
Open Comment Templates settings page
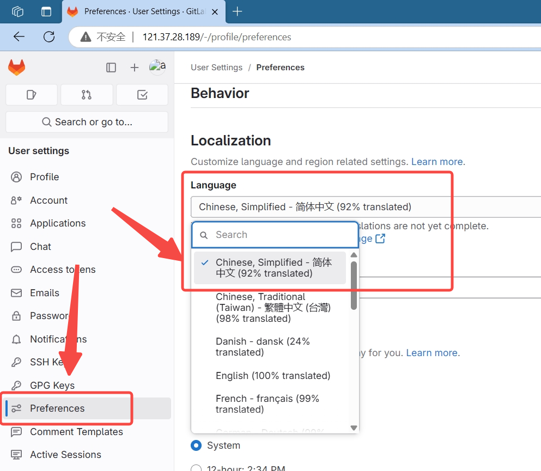click(x=77, y=432)
